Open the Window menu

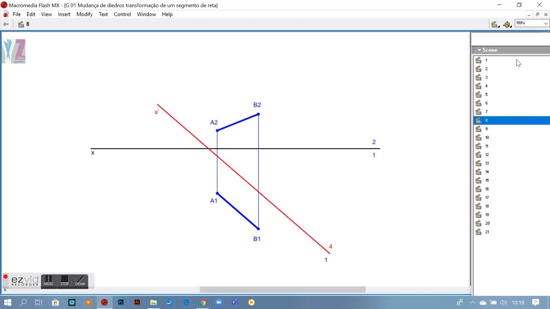coord(147,14)
